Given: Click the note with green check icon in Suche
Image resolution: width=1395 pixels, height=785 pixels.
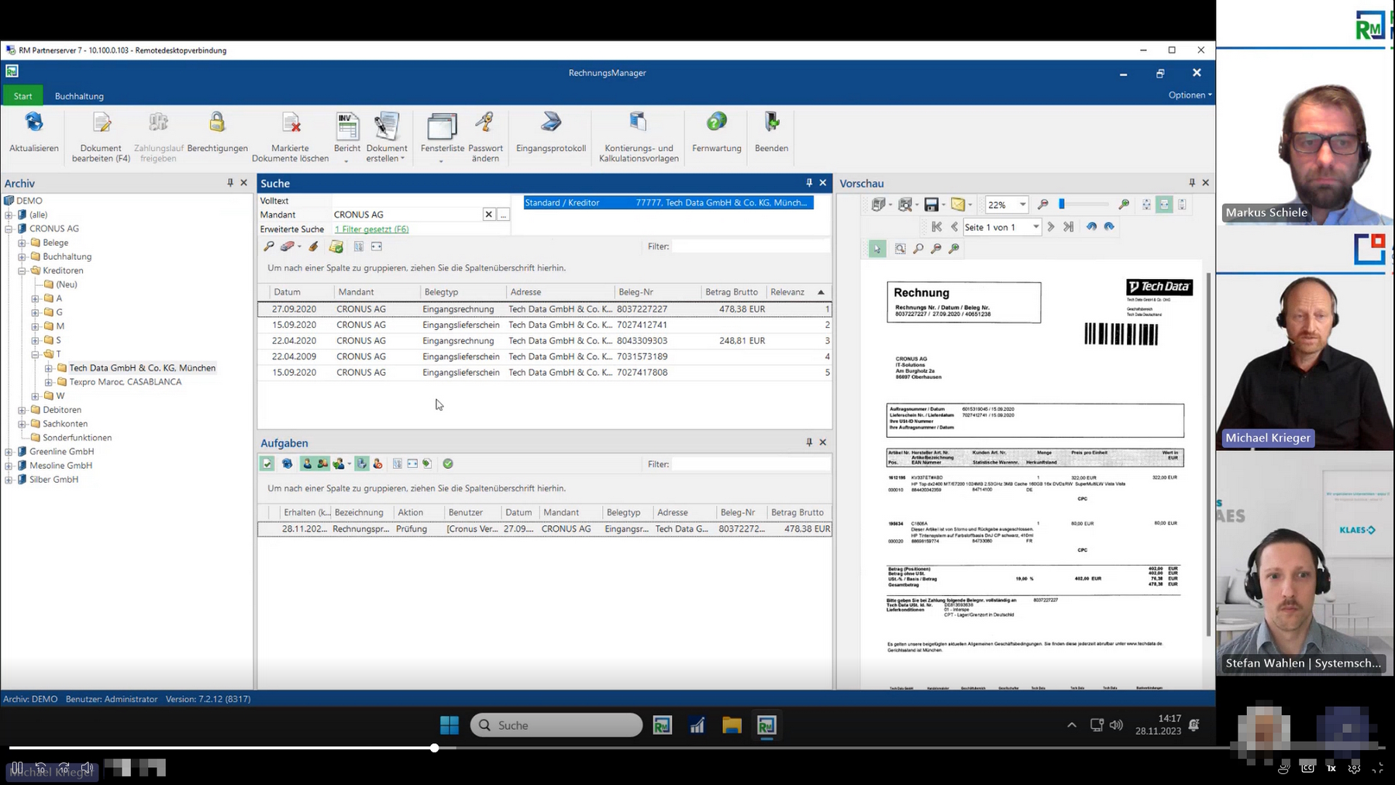Looking at the screenshot, I should (336, 246).
